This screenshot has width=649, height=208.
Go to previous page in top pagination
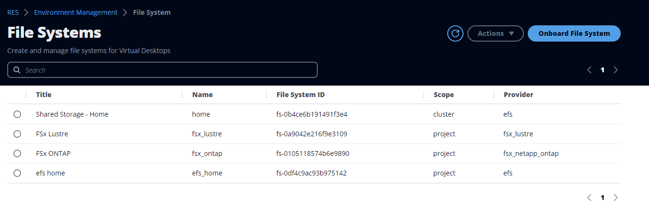coord(589,70)
